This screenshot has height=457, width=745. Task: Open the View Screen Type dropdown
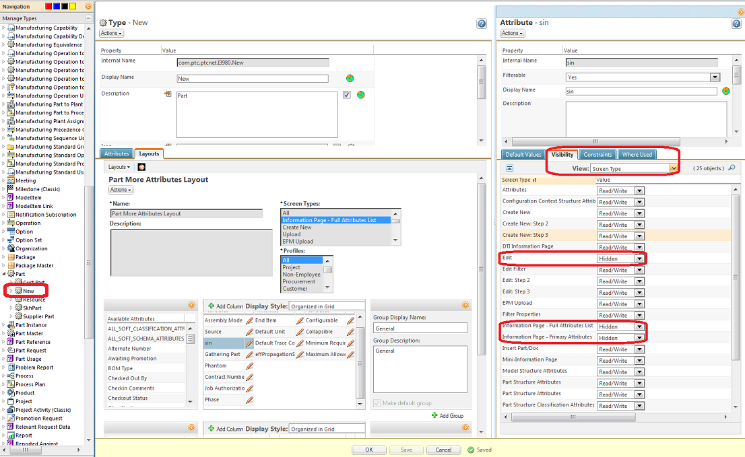673,168
